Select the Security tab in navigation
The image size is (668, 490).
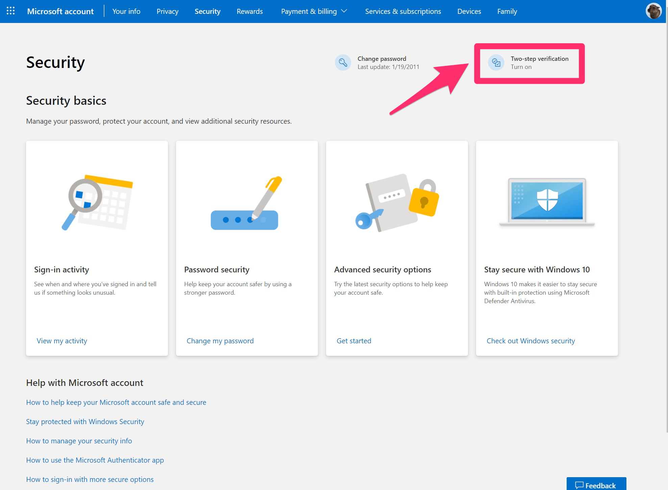(207, 11)
